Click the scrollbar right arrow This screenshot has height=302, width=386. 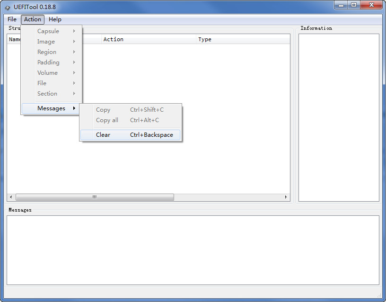click(x=286, y=197)
